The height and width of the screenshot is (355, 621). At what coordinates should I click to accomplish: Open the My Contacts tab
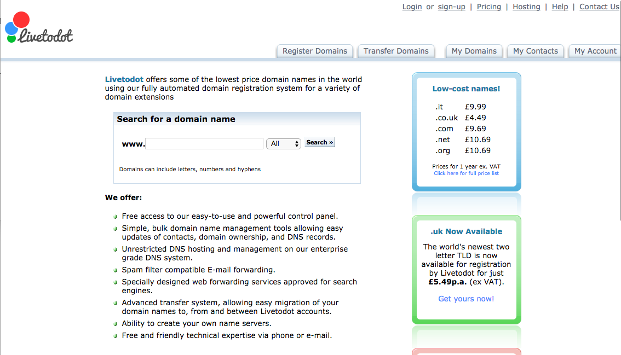(536, 51)
